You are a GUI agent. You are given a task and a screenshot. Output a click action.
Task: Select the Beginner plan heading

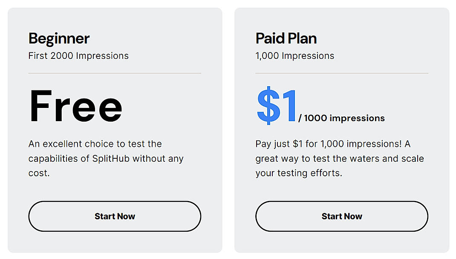[58, 38]
